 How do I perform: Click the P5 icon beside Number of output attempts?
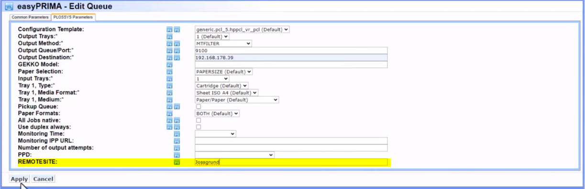(177, 148)
